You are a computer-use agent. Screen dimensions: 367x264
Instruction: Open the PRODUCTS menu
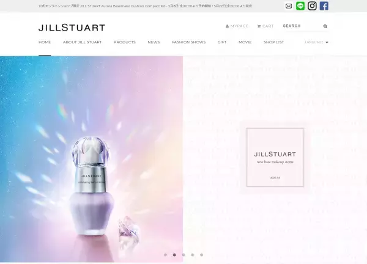[125, 42]
